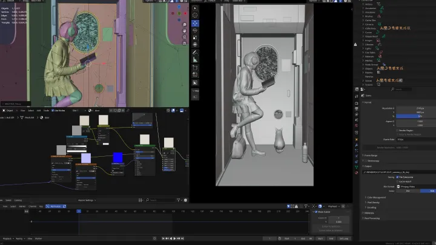The height and width of the screenshot is (245, 436).
Task: Select the highlighted Move tool
Action: (195, 23)
